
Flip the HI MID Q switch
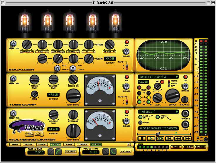73,68
